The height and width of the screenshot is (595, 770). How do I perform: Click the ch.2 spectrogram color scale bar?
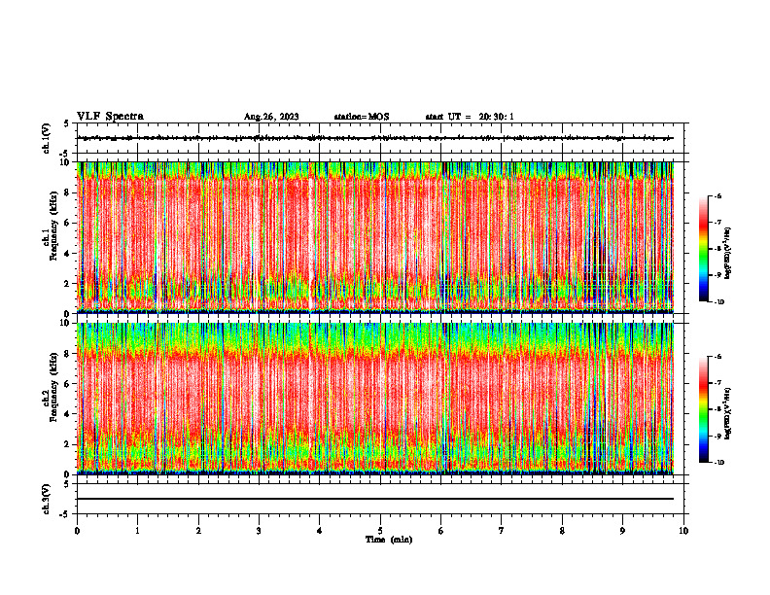click(703, 409)
